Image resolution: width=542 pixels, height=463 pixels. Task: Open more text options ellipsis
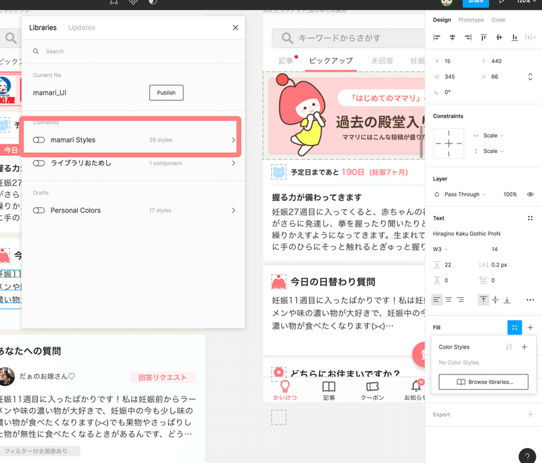coord(530,300)
